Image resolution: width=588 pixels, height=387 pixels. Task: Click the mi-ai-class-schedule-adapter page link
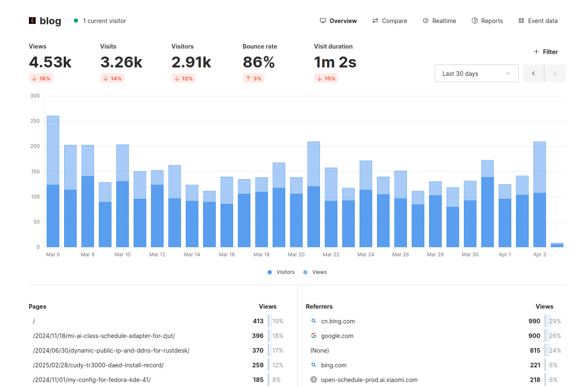pos(104,336)
